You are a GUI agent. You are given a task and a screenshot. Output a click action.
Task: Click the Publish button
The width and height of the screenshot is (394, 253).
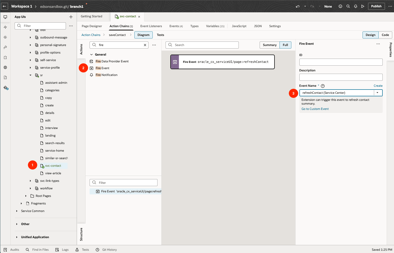(376, 6)
